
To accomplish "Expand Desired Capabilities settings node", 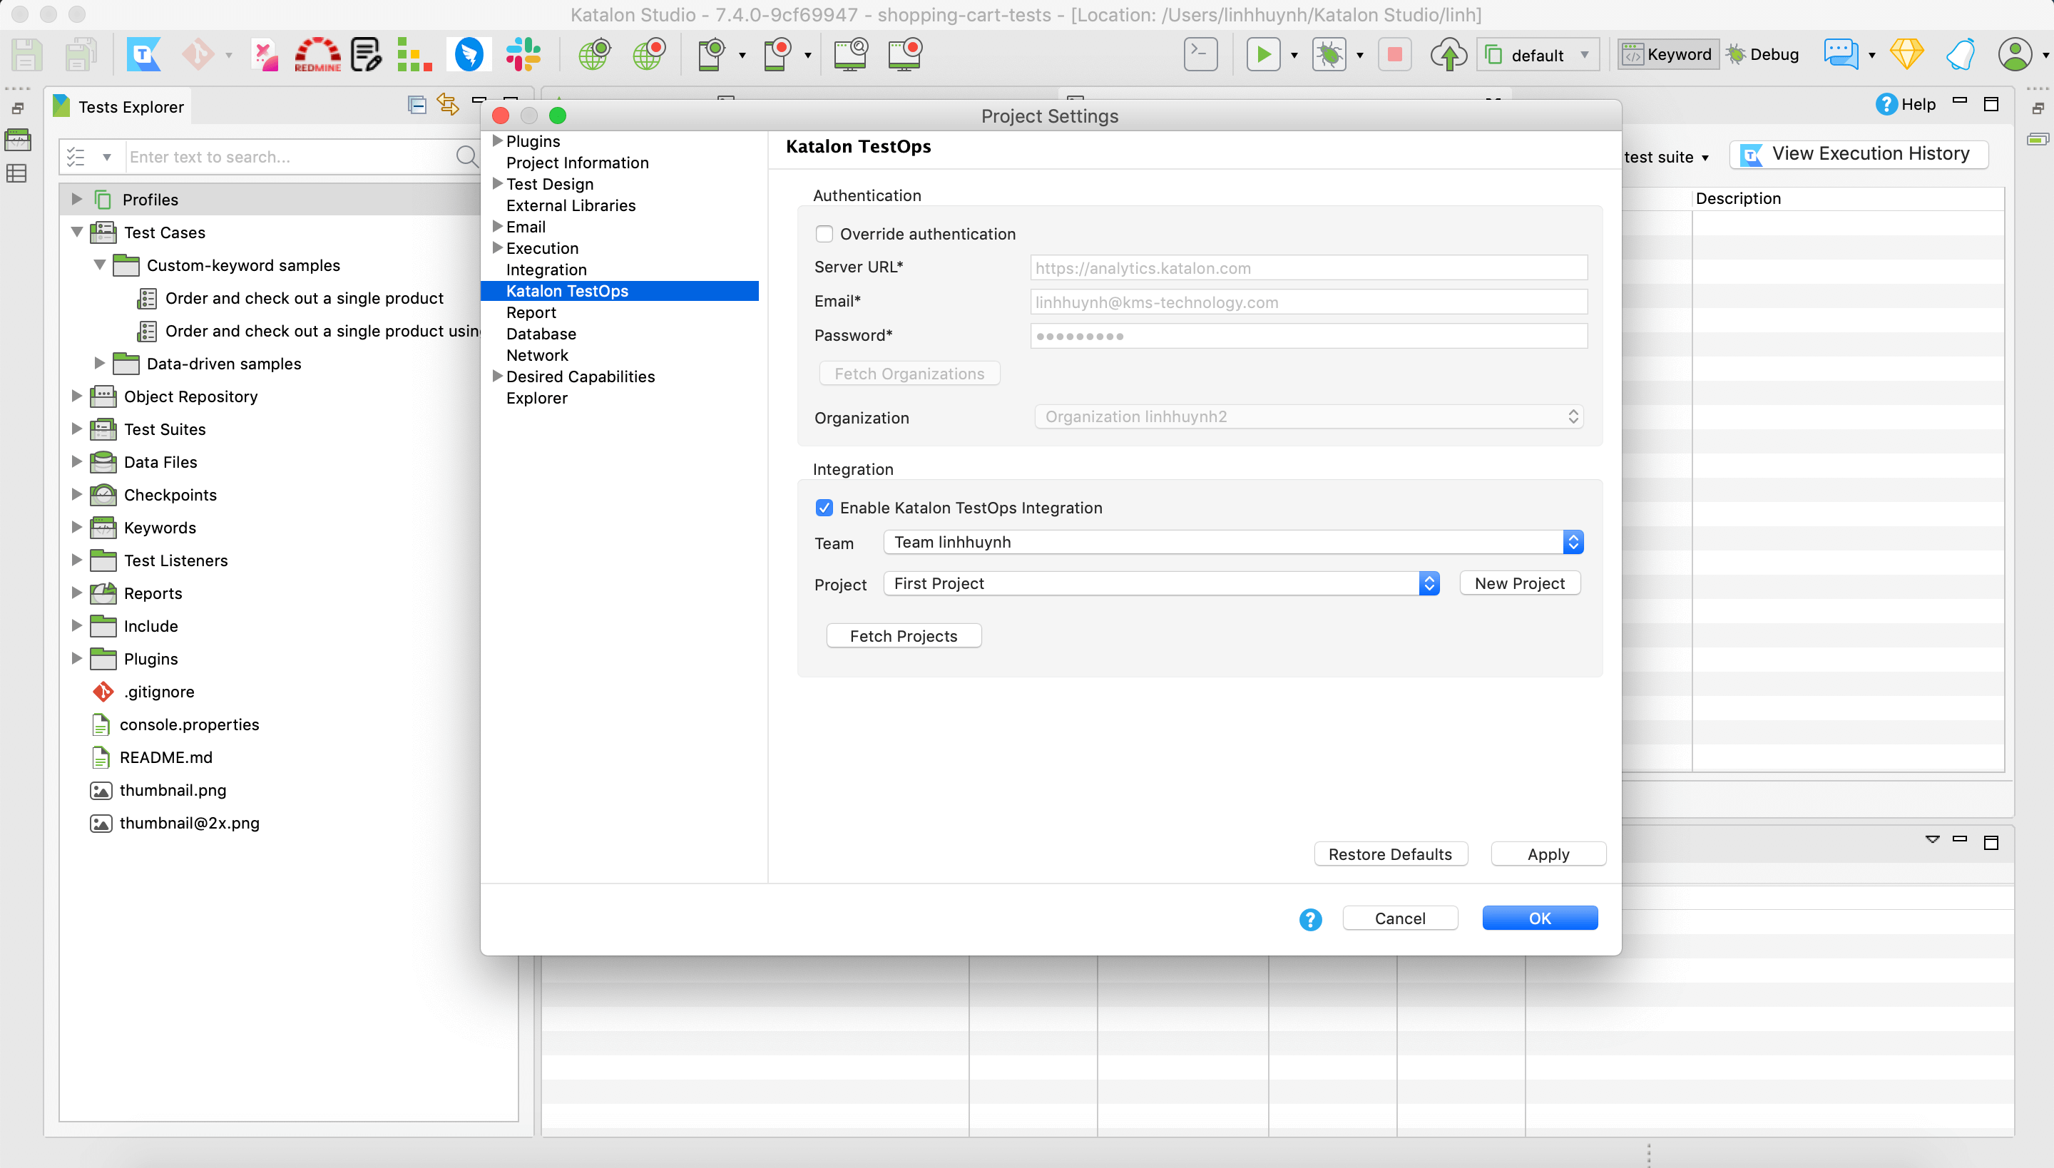I will pos(498,376).
